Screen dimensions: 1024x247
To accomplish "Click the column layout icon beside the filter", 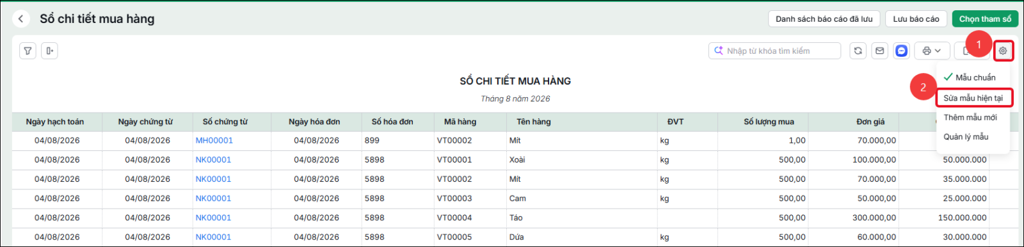I will point(49,51).
